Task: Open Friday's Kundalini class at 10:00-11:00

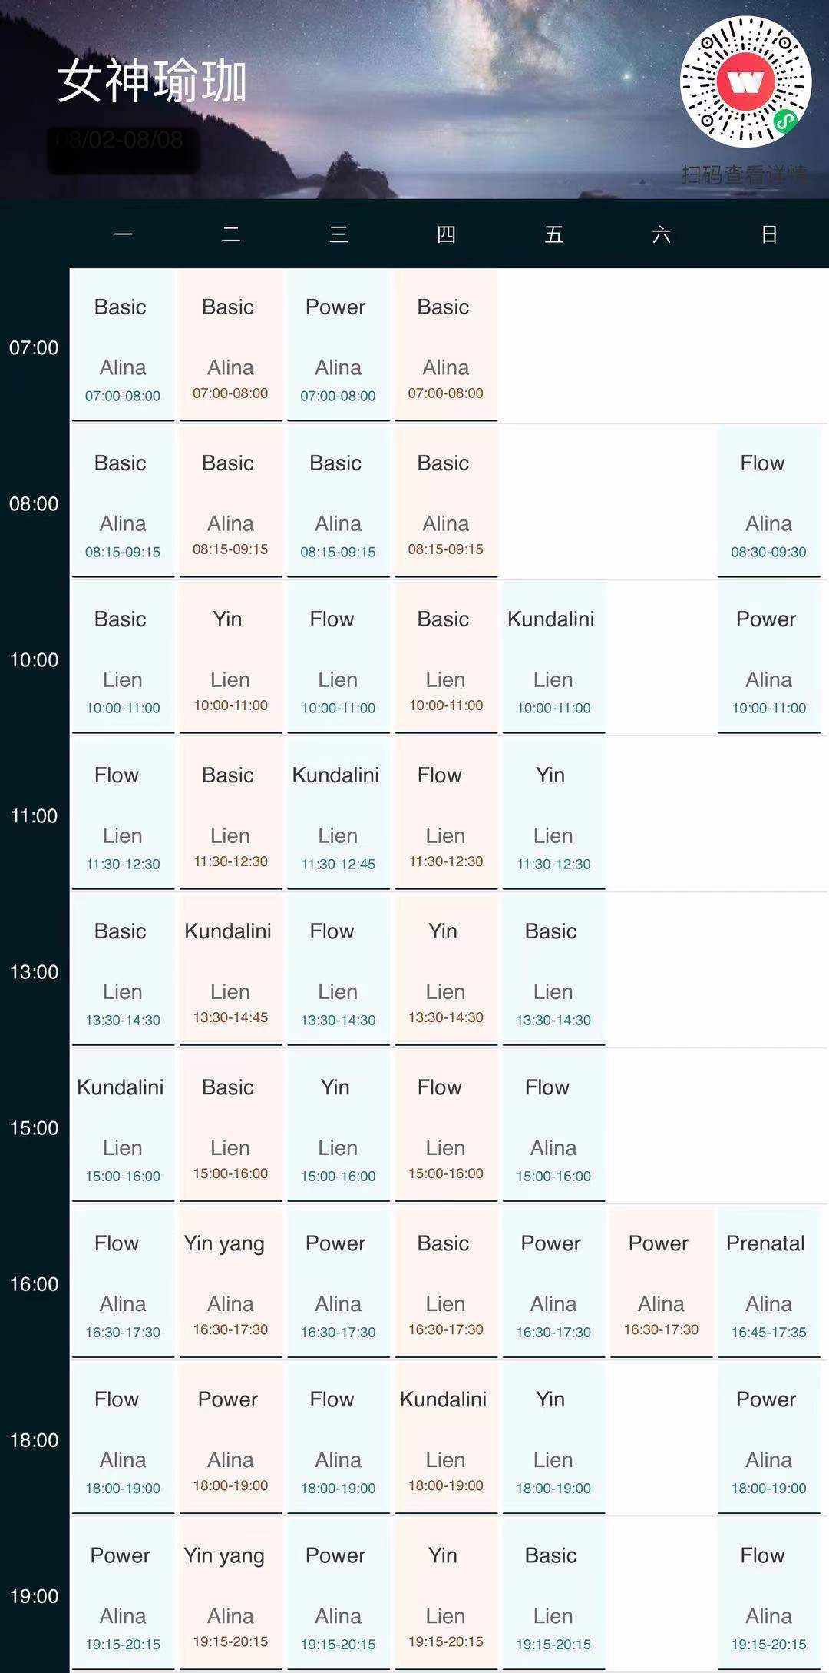Action: 553,657
